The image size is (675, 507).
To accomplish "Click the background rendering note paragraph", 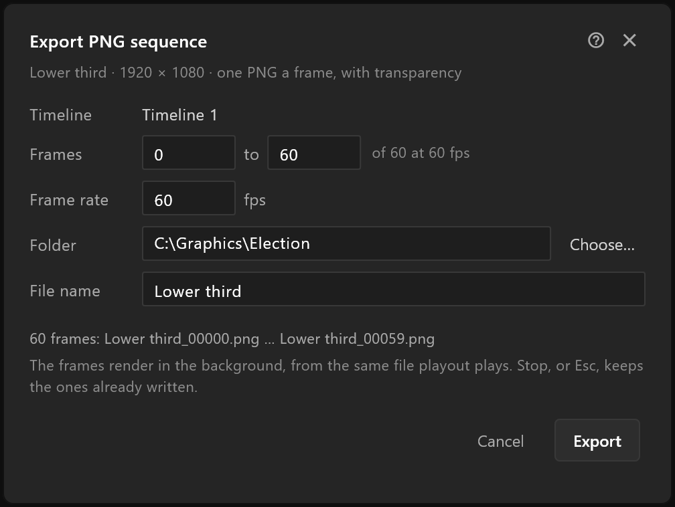I will (x=336, y=377).
